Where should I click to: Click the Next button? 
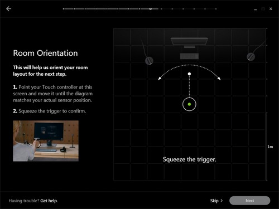point(249,201)
